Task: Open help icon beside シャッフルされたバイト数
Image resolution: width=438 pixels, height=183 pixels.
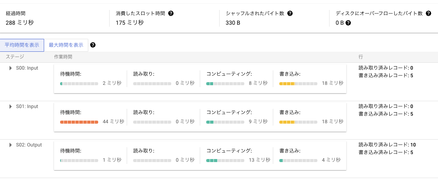Action: click(290, 13)
